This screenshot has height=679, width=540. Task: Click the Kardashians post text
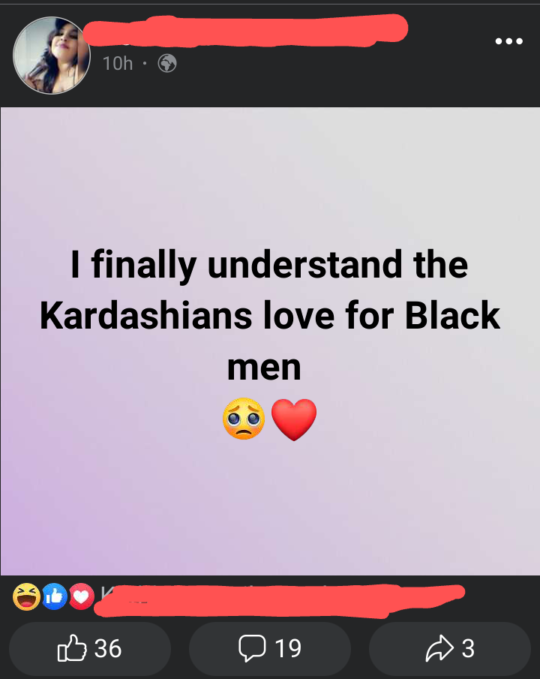[x=270, y=315]
